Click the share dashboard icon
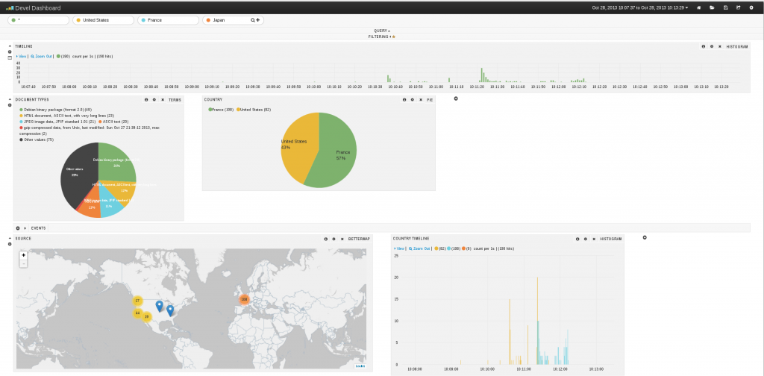Viewport: 764px width, 376px height. 738,7
